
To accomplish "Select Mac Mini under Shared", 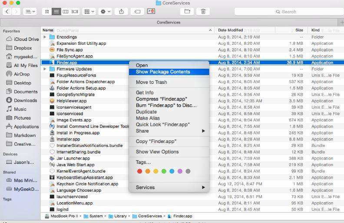I will pos(22,180).
